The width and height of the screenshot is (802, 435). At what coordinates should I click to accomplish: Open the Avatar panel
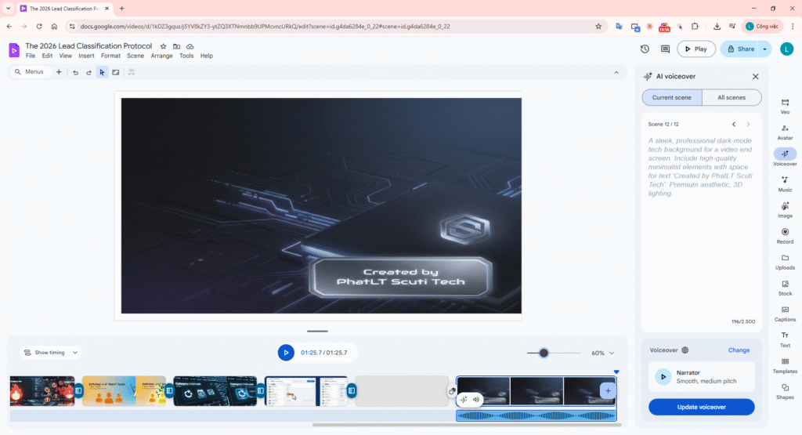(x=785, y=132)
